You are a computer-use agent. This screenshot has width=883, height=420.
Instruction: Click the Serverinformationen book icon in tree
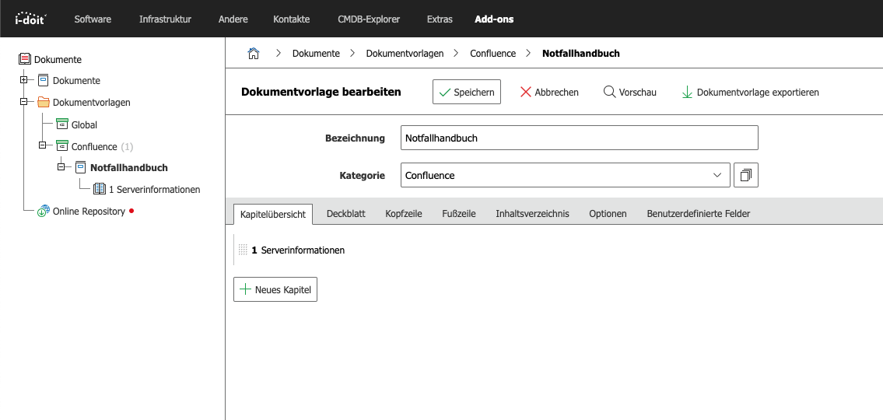coord(100,189)
